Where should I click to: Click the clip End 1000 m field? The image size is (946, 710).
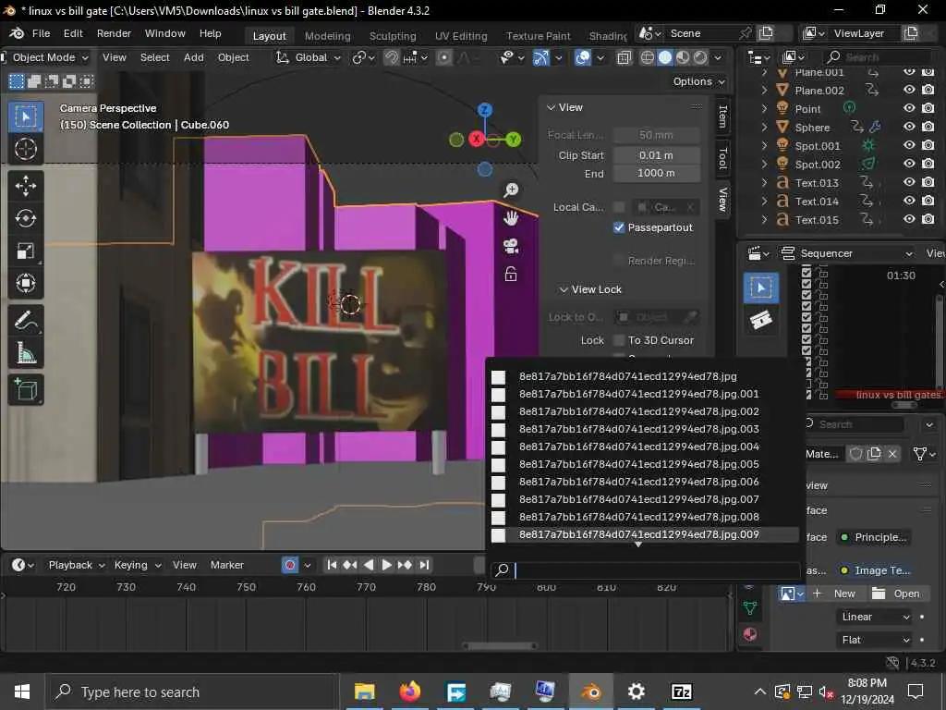(657, 173)
